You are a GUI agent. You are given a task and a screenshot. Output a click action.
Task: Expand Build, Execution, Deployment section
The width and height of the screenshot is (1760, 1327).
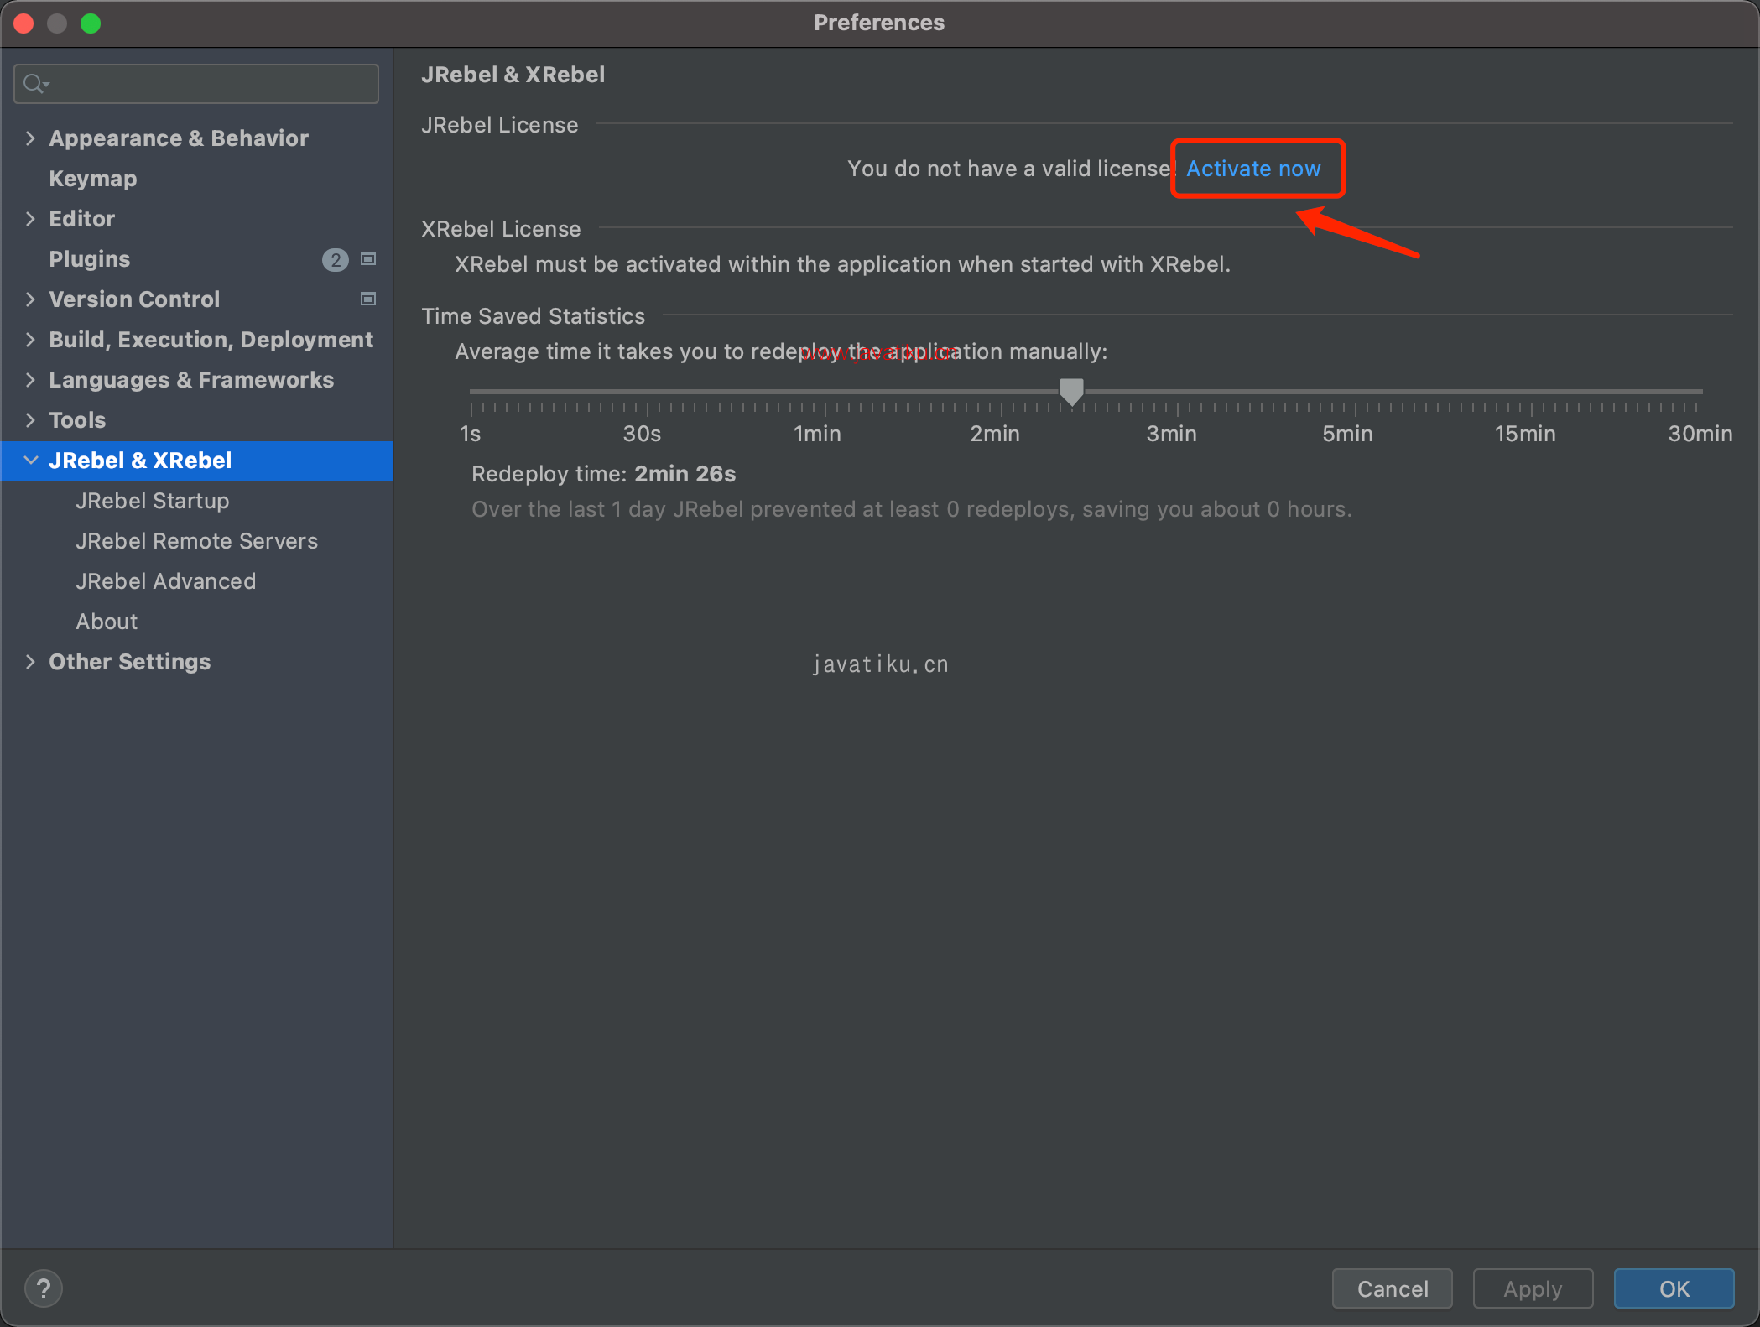tap(31, 339)
